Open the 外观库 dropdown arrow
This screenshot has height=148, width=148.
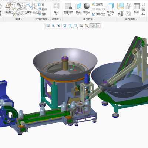(x=87, y=15)
